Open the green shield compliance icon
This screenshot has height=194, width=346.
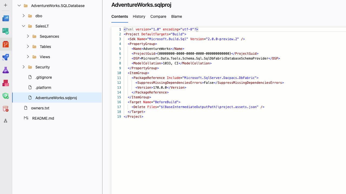pyautogui.click(x=6, y=96)
